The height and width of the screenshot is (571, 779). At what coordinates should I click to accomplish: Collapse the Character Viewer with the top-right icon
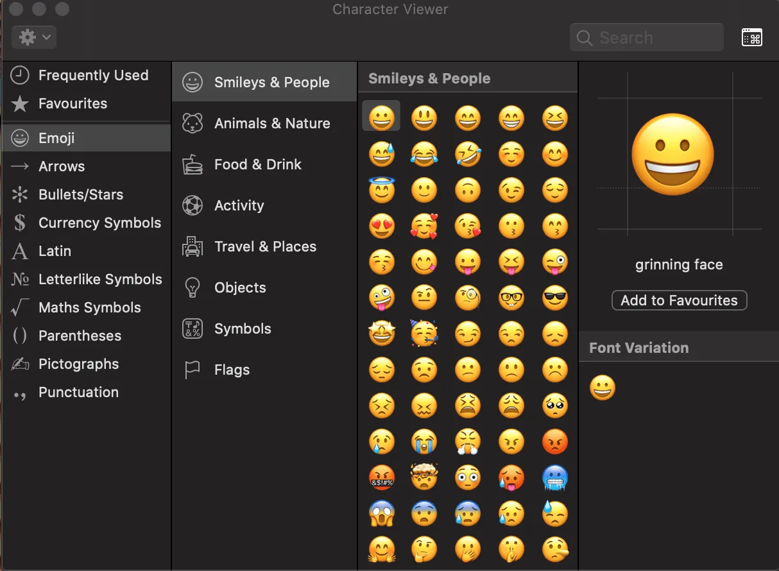point(752,37)
